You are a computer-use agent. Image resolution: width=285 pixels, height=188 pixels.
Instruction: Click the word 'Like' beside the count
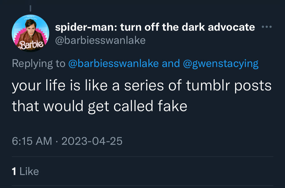tap(29, 171)
